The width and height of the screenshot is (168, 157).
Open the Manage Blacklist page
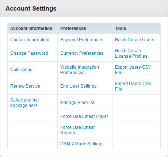[77, 103]
